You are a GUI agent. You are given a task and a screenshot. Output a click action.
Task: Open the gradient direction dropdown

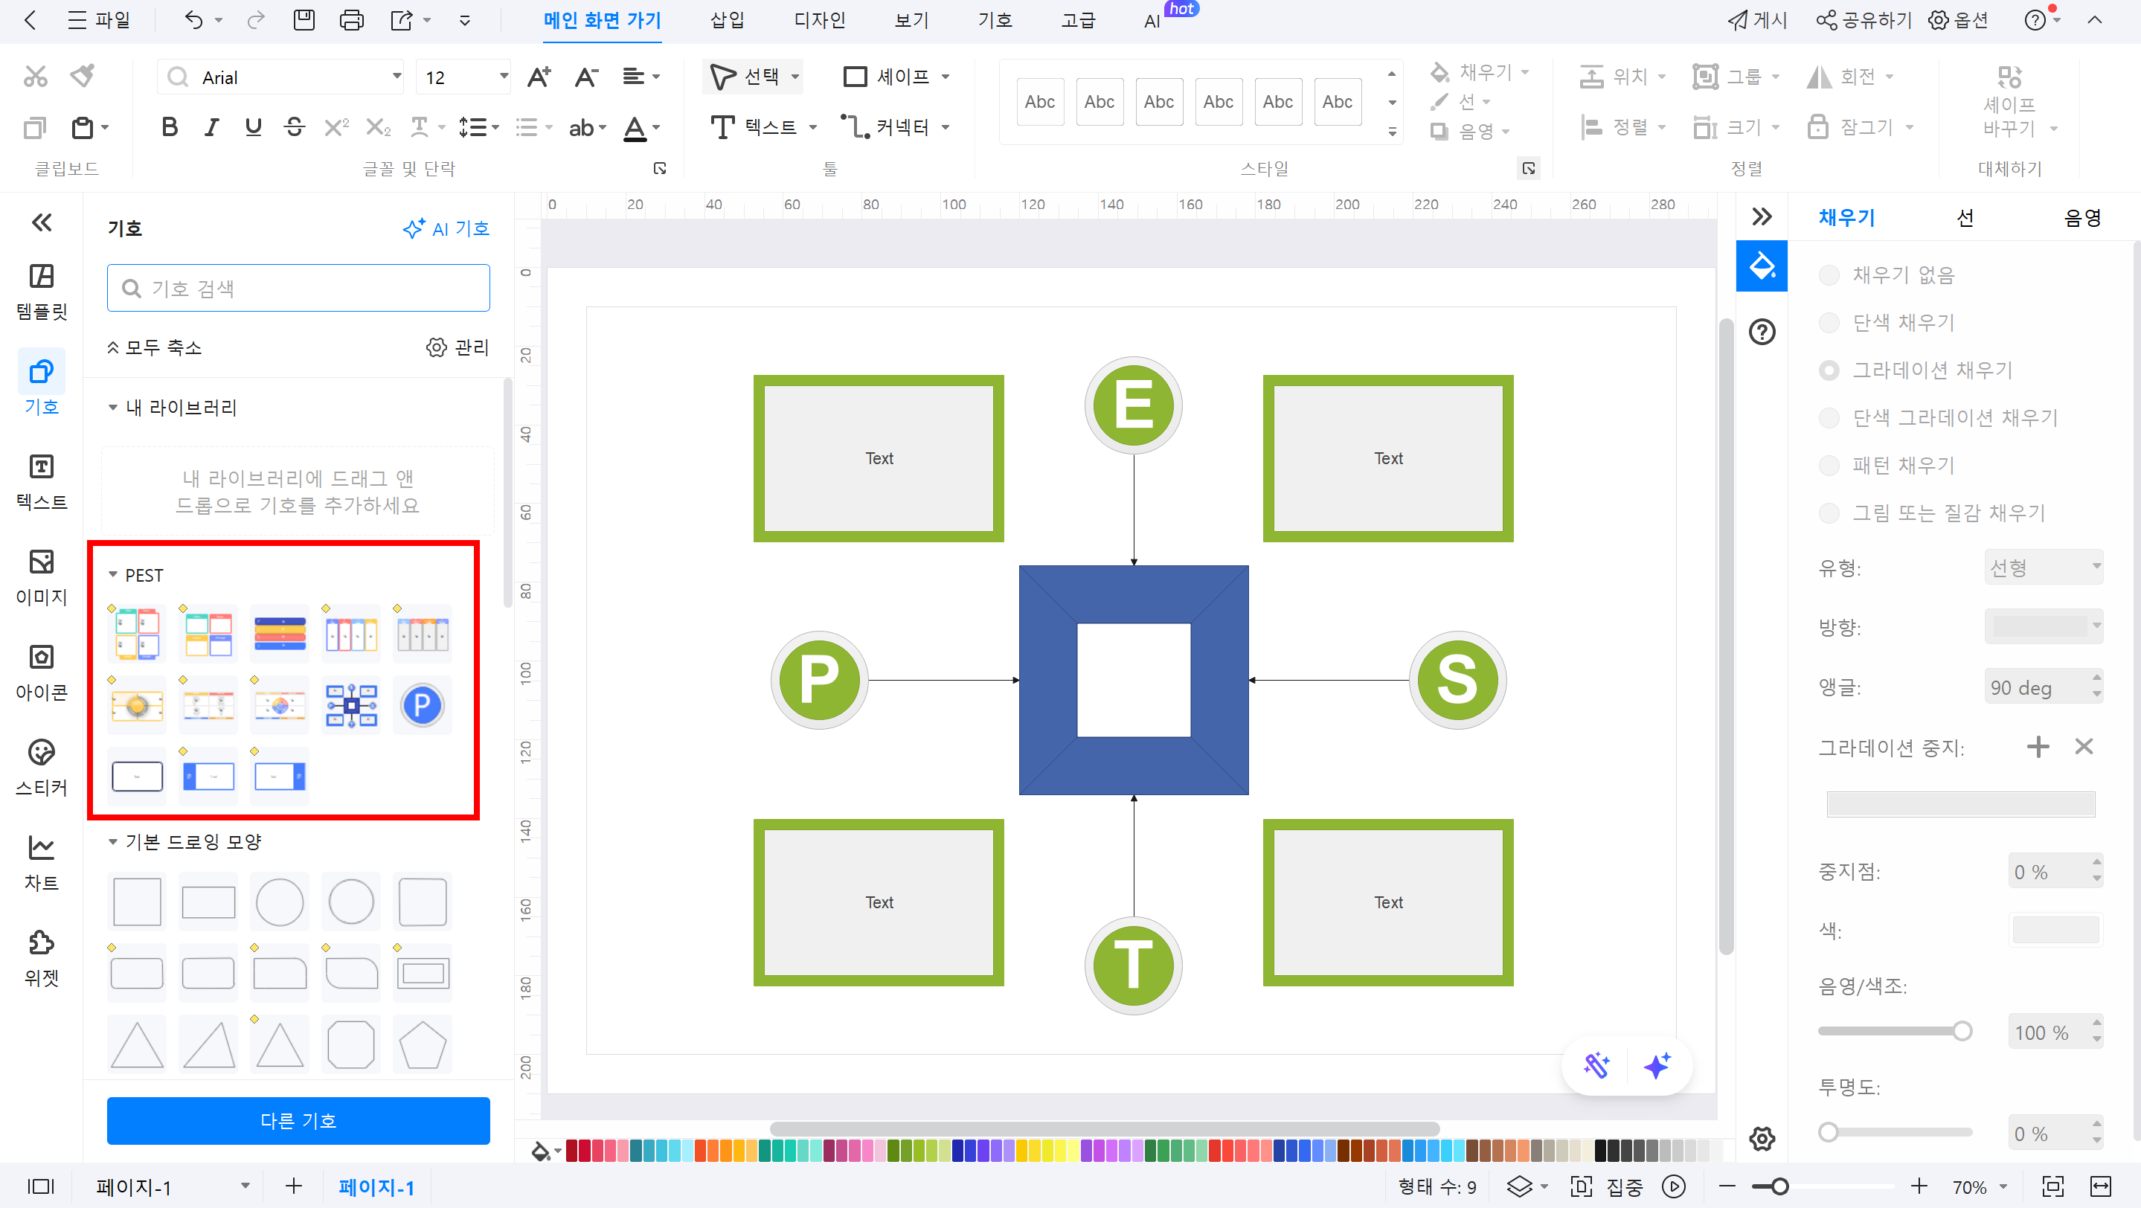tap(2043, 626)
